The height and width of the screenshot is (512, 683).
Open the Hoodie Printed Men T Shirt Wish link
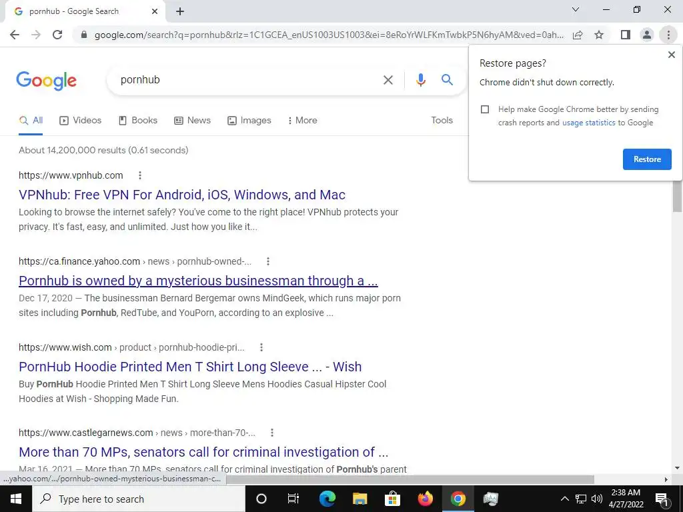point(190,367)
